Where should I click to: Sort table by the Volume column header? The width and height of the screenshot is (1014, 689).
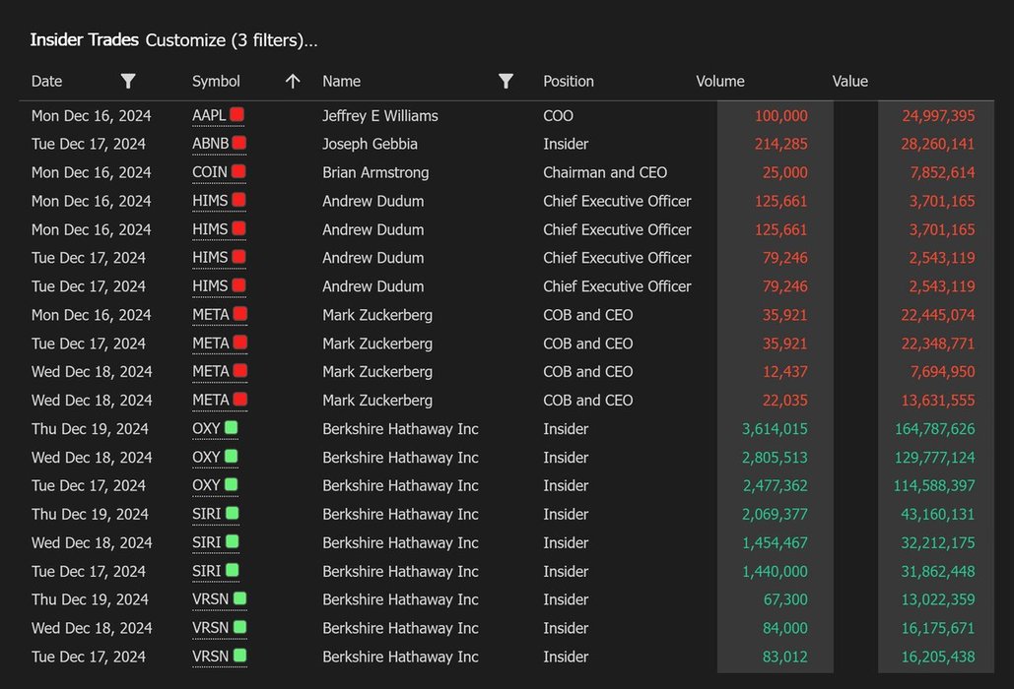tap(720, 82)
